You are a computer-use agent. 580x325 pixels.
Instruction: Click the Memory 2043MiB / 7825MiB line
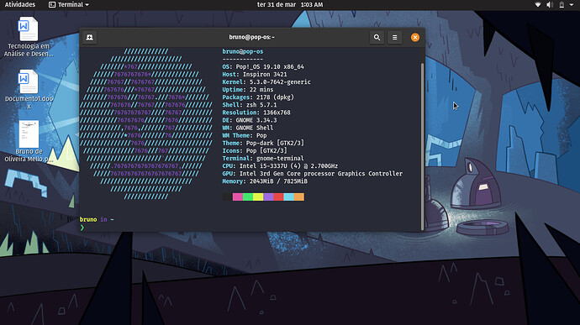(265, 181)
